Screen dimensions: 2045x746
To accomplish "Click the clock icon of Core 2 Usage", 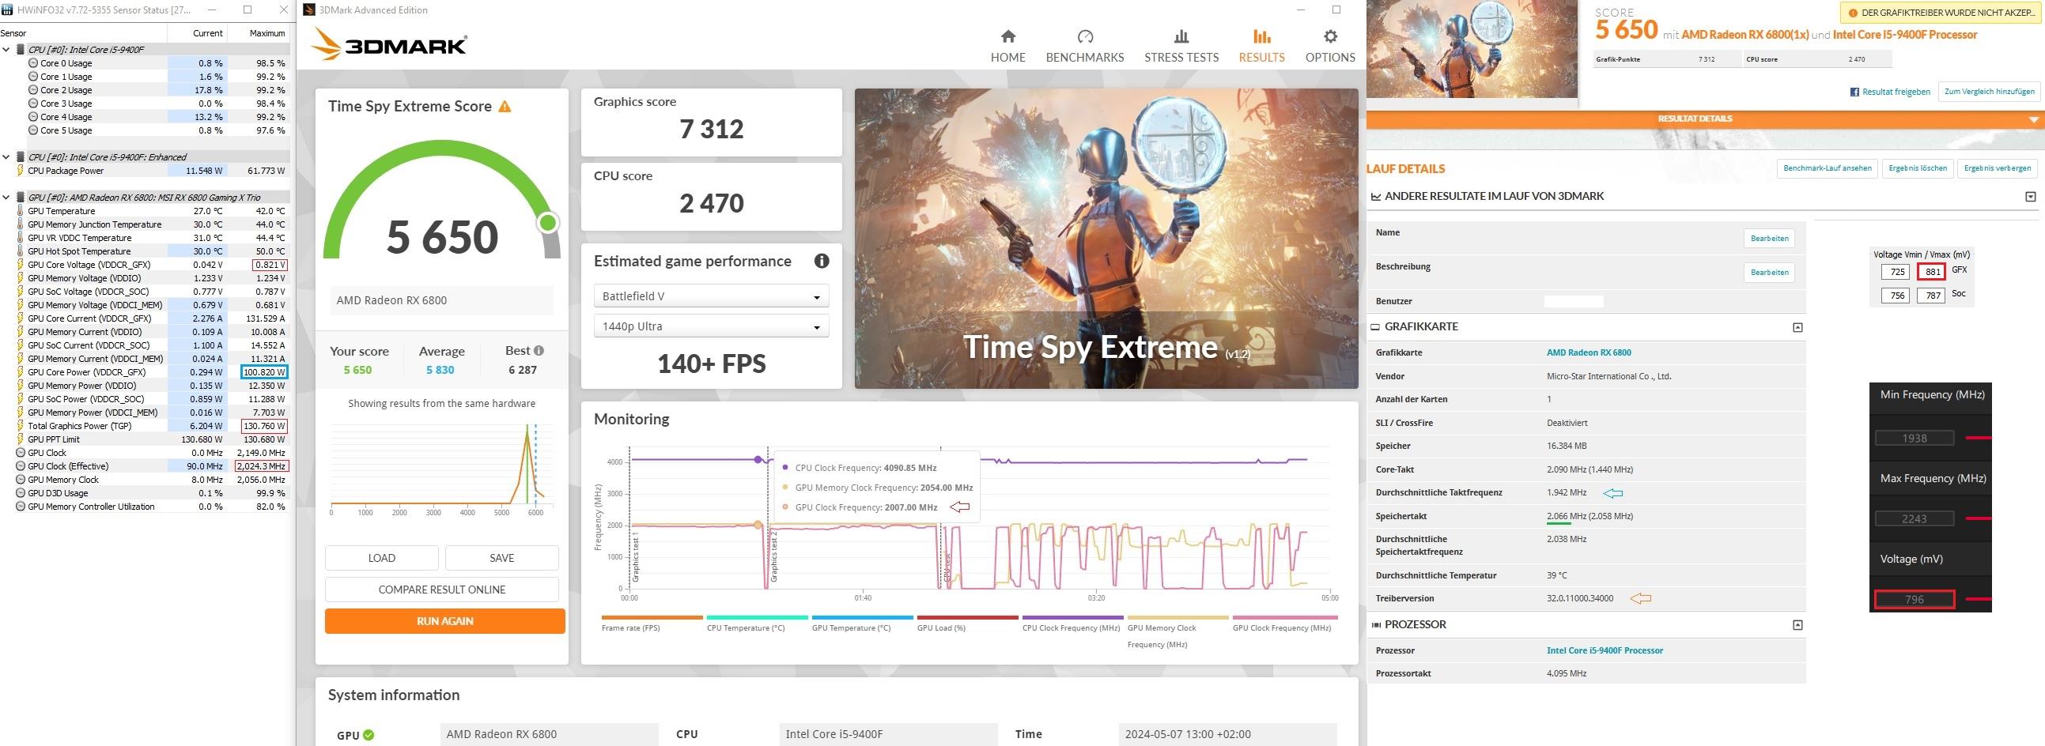I will click(32, 90).
